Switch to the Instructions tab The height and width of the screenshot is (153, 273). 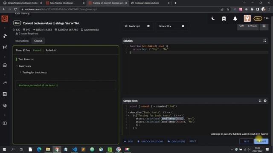point(22,41)
